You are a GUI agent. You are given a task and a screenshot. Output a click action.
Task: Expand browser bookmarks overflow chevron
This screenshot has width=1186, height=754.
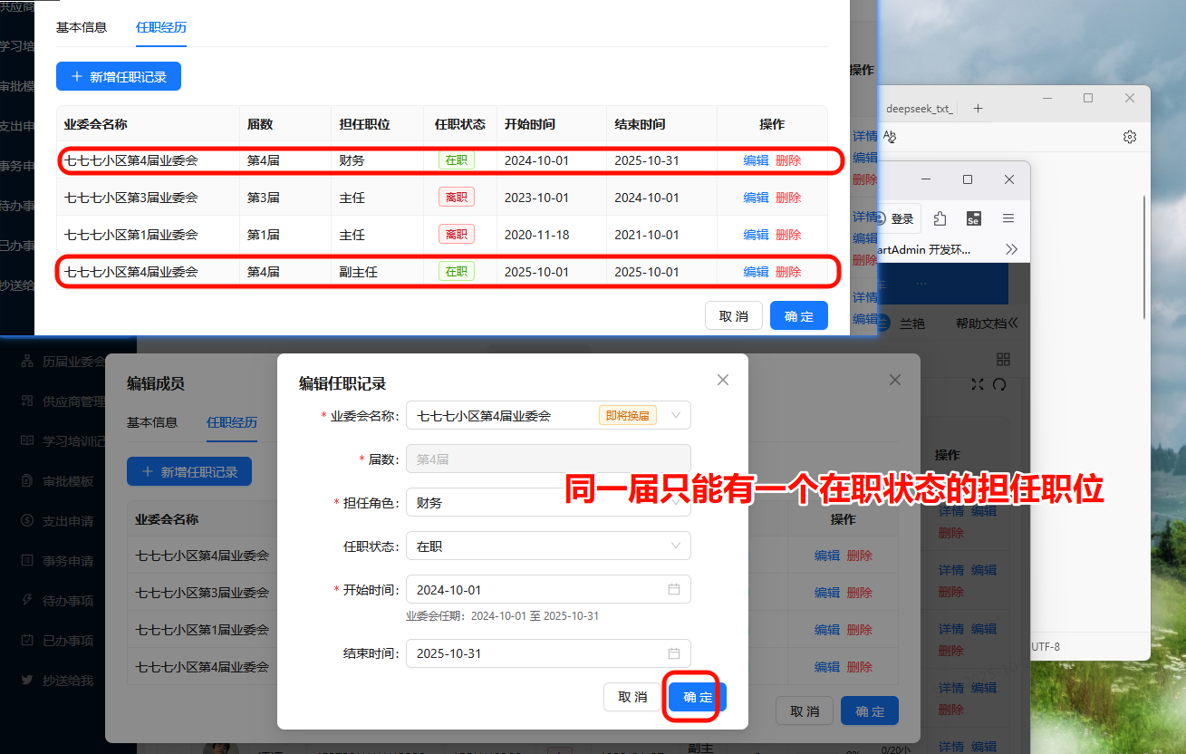1011,249
